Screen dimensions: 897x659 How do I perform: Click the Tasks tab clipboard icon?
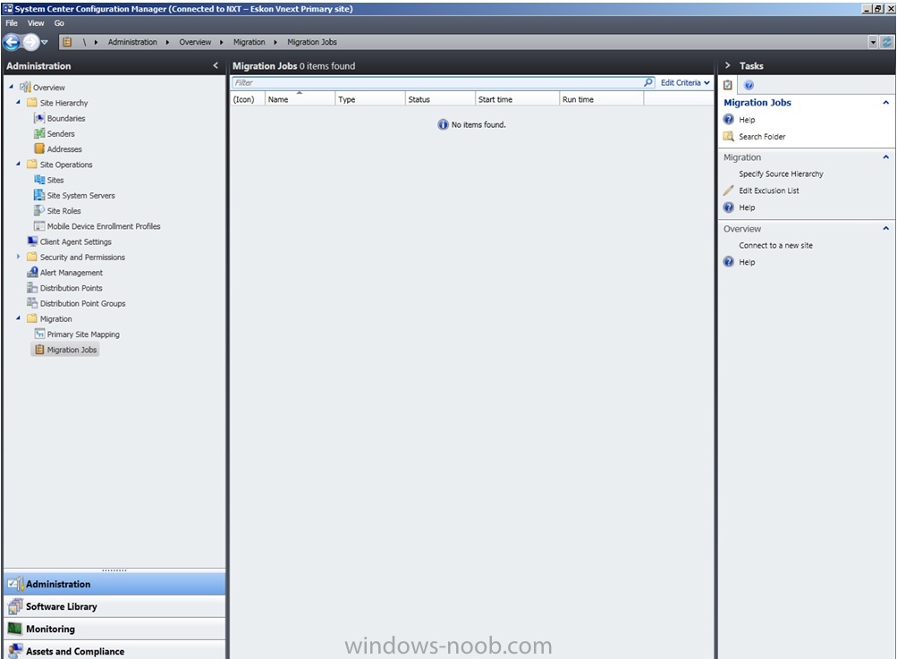pos(728,85)
